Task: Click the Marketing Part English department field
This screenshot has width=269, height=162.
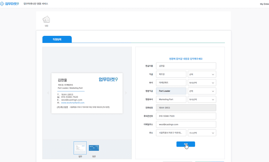Action: coord(171,99)
